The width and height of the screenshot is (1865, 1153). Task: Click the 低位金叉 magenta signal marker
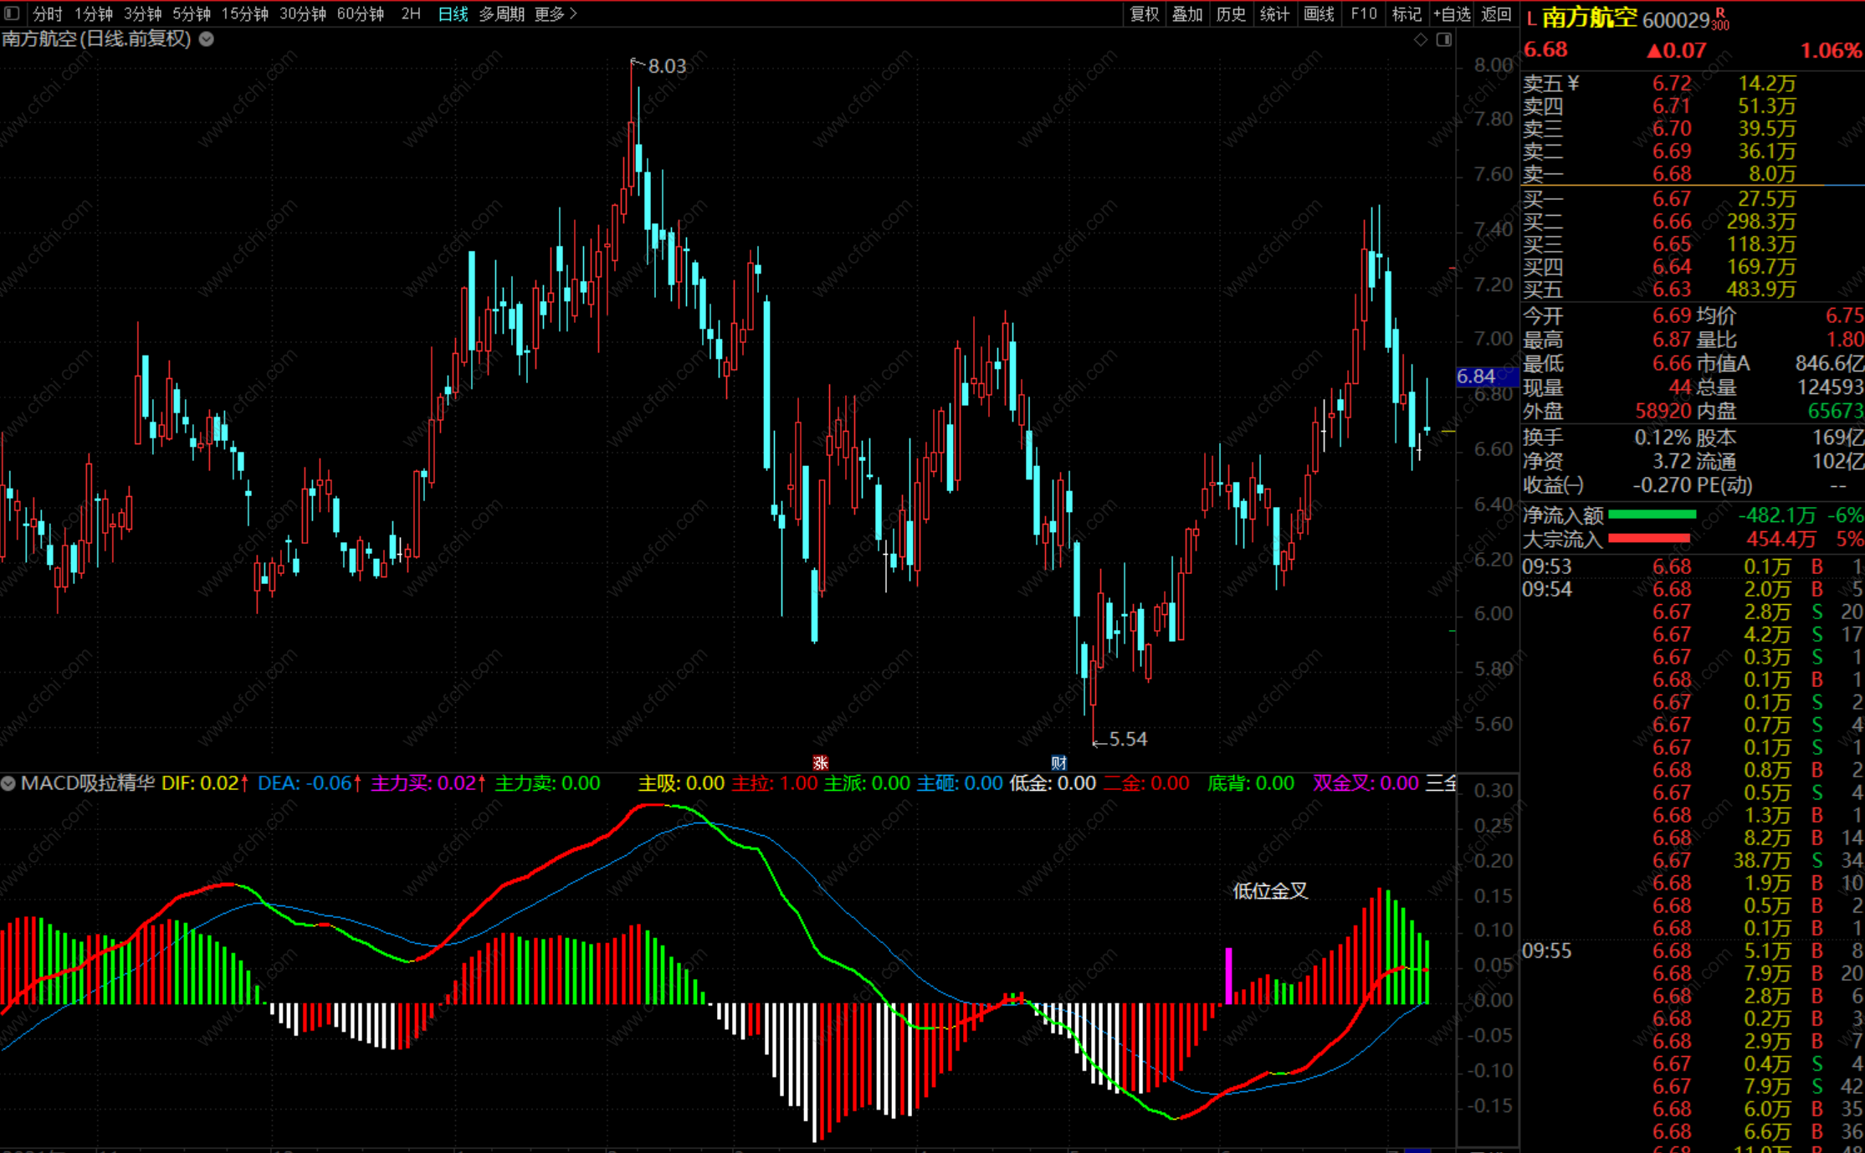tap(1228, 975)
